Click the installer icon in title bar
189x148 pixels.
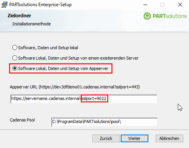point(4,5)
